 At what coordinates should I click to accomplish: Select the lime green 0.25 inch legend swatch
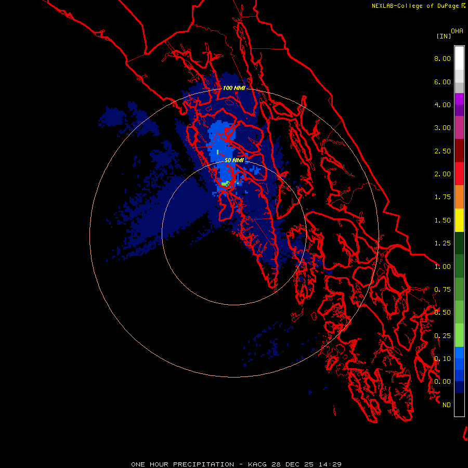pyautogui.click(x=459, y=335)
